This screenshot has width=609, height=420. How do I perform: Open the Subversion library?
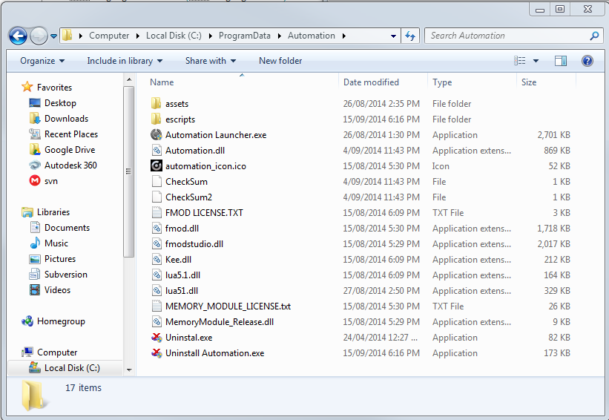point(65,275)
